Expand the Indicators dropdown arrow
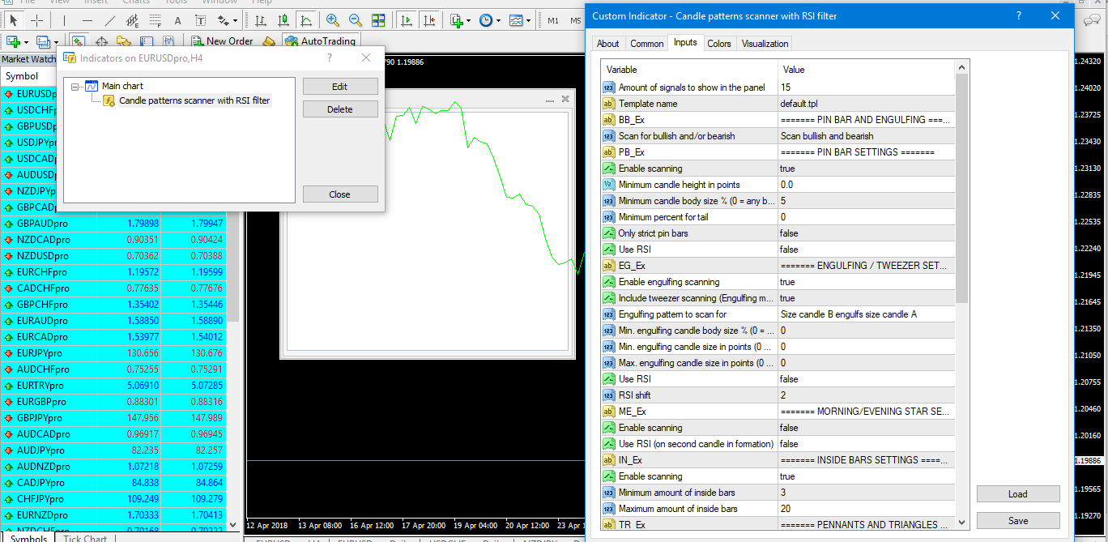This screenshot has width=1108, height=542. pyautogui.click(x=470, y=20)
